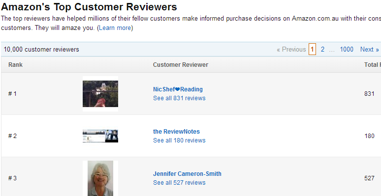Open NicShef Reading's profile picture
Image resolution: width=381 pixels, height=196 pixels.
[x=100, y=94]
